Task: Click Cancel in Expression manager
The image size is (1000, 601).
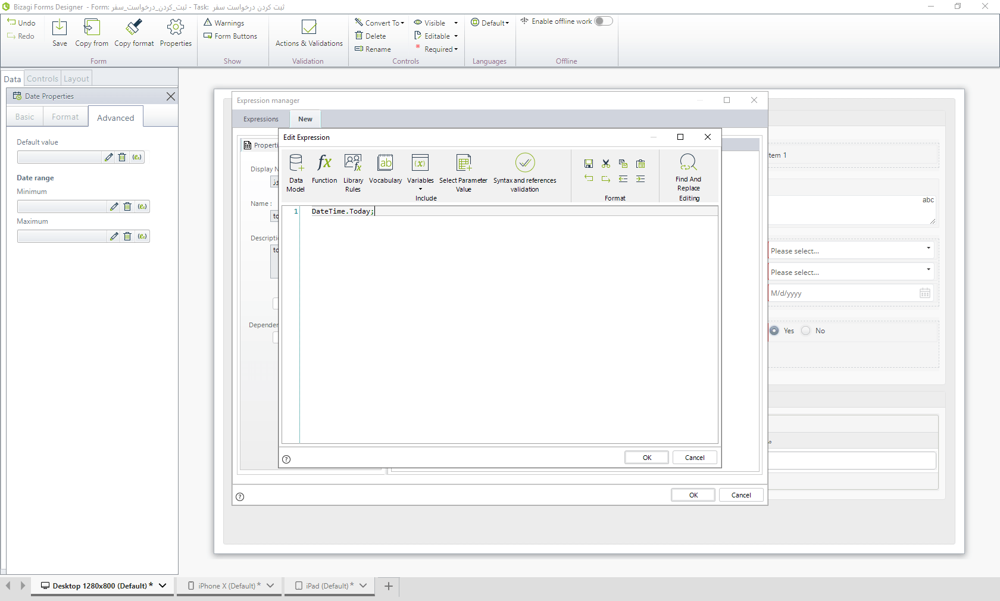Action: click(741, 495)
